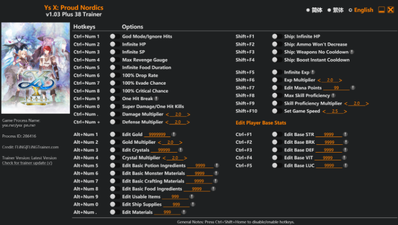Toggle 100% Evade Chance switch

(x=115, y=83)
